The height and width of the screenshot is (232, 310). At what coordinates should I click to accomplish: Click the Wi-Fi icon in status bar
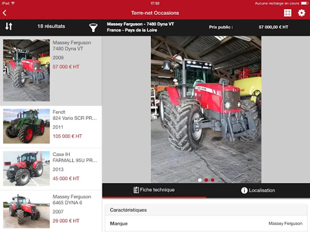[13, 3]
